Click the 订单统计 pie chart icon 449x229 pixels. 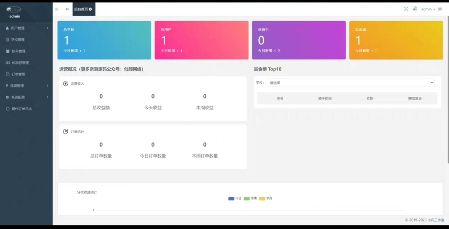[66, 132]
